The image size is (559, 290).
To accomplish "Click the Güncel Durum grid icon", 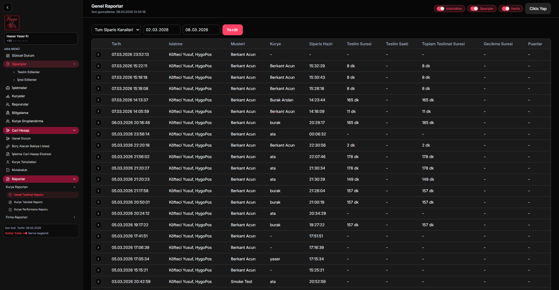I will pos(8,56).
